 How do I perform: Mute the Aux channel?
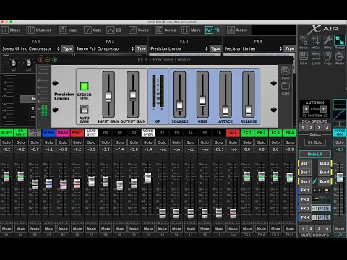233,228
